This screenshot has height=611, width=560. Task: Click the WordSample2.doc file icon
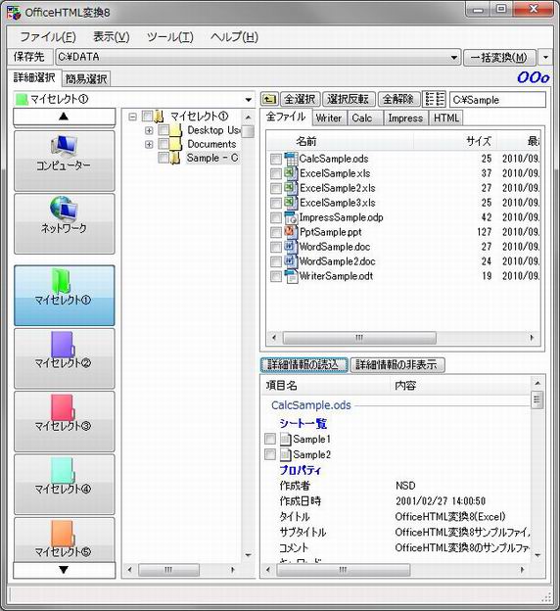[291, 261]
